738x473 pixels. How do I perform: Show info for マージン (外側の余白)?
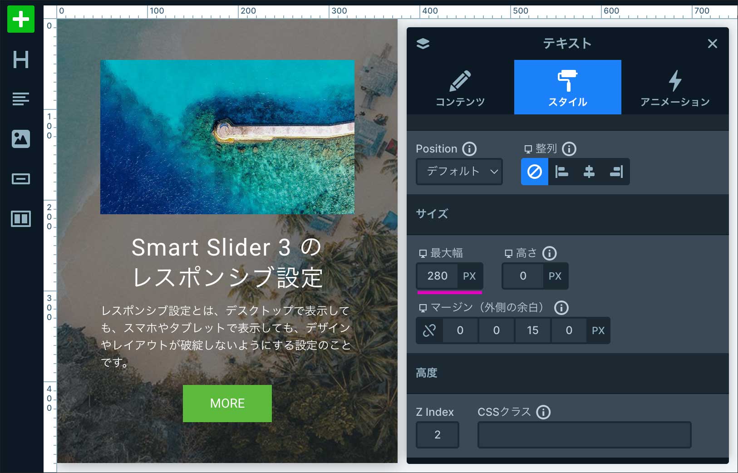[561, 308]
